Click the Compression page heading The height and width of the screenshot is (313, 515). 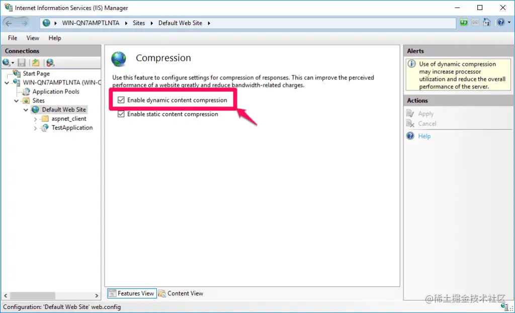pyautogui.click(x=163, y=58)
